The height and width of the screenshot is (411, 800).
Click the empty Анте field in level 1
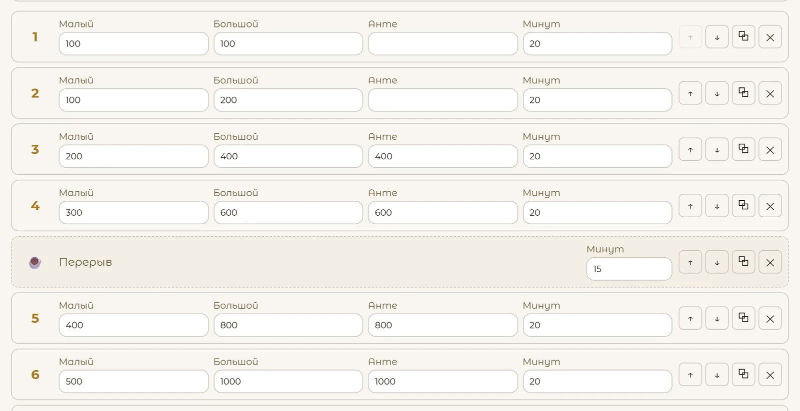point(443,44)
